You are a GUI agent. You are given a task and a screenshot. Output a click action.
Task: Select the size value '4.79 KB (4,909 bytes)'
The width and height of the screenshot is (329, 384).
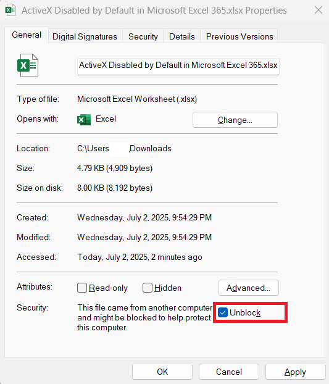pyautogui.click(x=115, y=168)
